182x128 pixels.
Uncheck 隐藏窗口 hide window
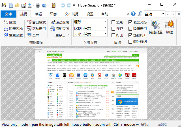coord(138,29)
